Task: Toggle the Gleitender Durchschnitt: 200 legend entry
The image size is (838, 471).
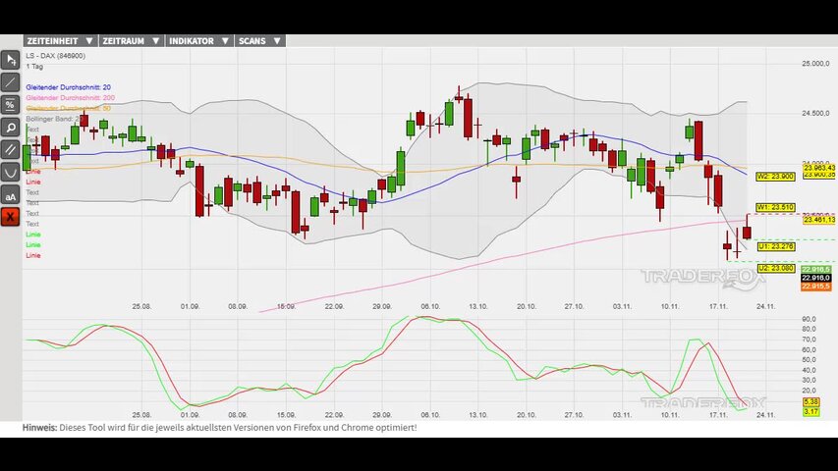Action: (x=70, y=98)
